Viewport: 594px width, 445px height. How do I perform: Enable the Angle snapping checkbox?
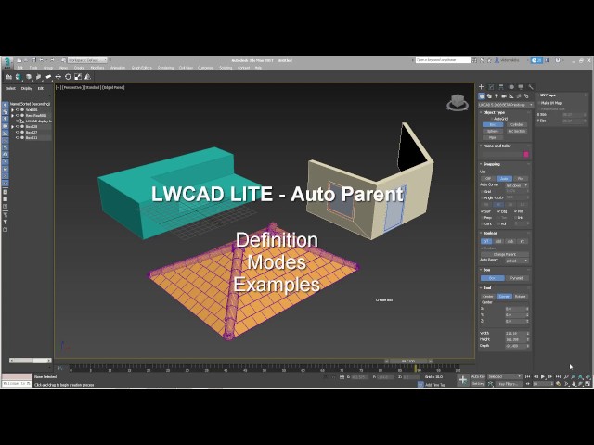[483, 197]
